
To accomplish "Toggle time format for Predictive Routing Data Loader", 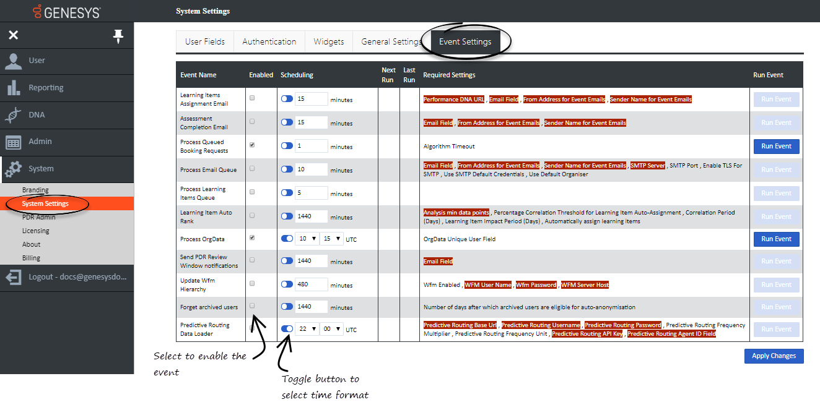I will point(287,329).
